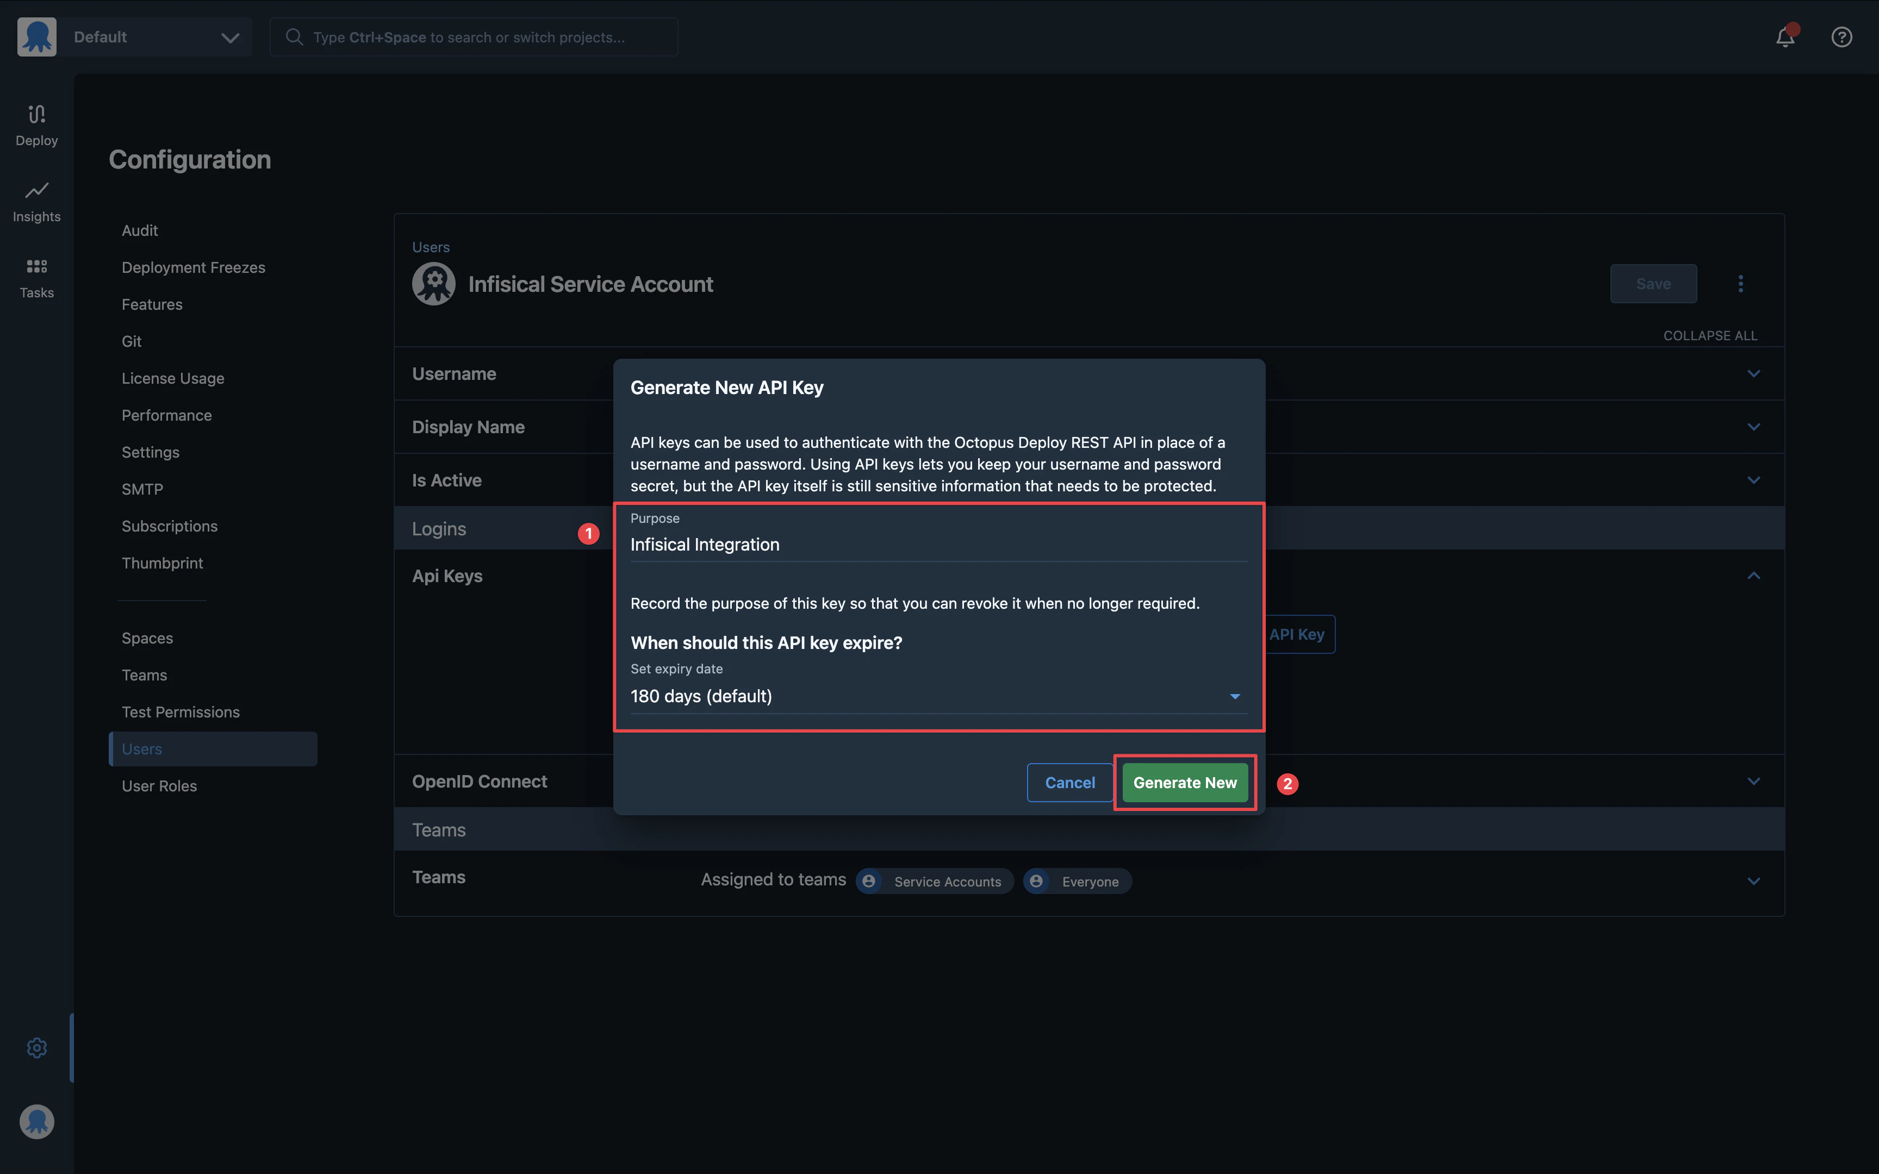Open Deployment Freezes menu item

click(x=194, y=267)
